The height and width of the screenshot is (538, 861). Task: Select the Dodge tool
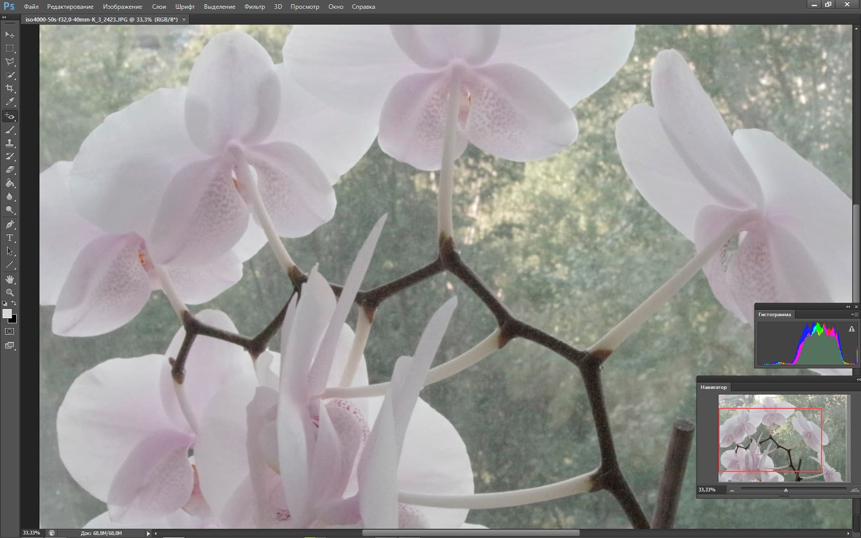(x=10, y=210)
